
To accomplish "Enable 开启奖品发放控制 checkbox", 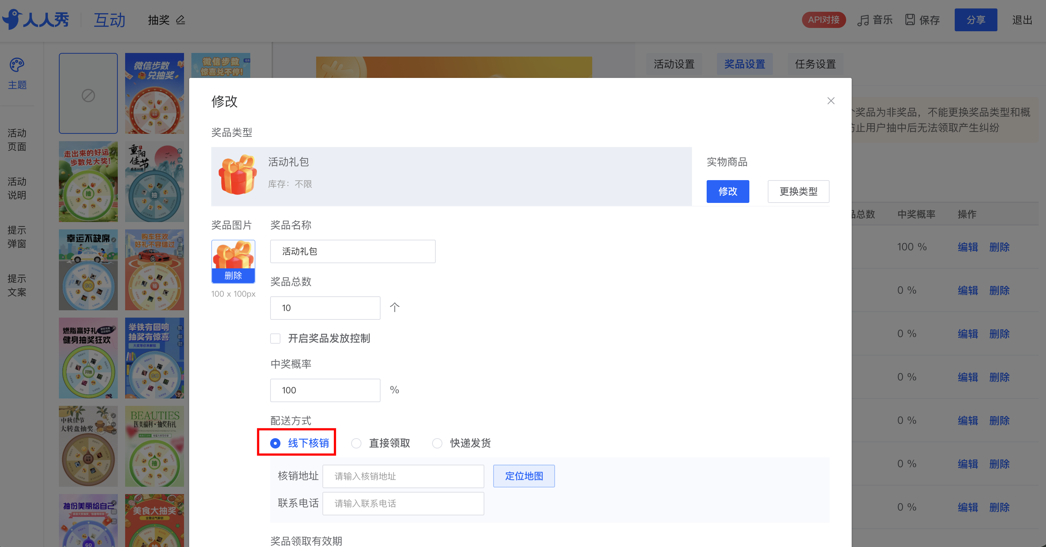I will [275, 339].
